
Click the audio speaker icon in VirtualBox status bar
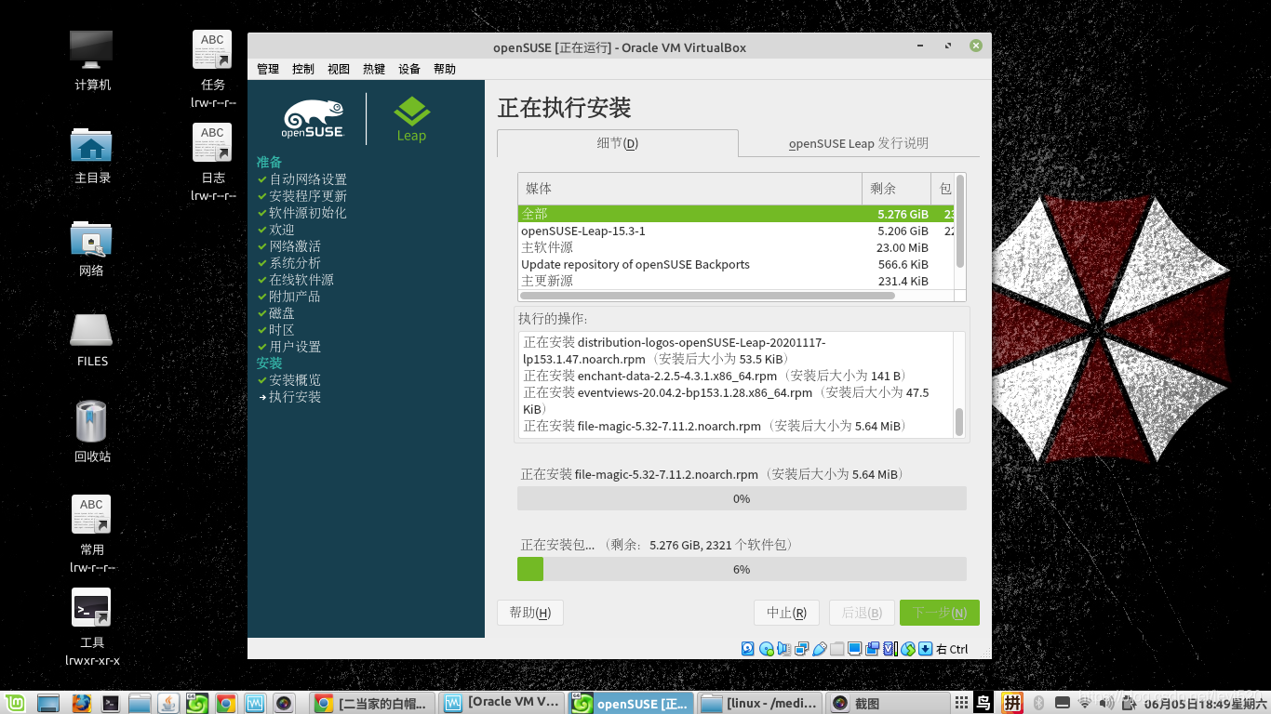coord(783,649)
